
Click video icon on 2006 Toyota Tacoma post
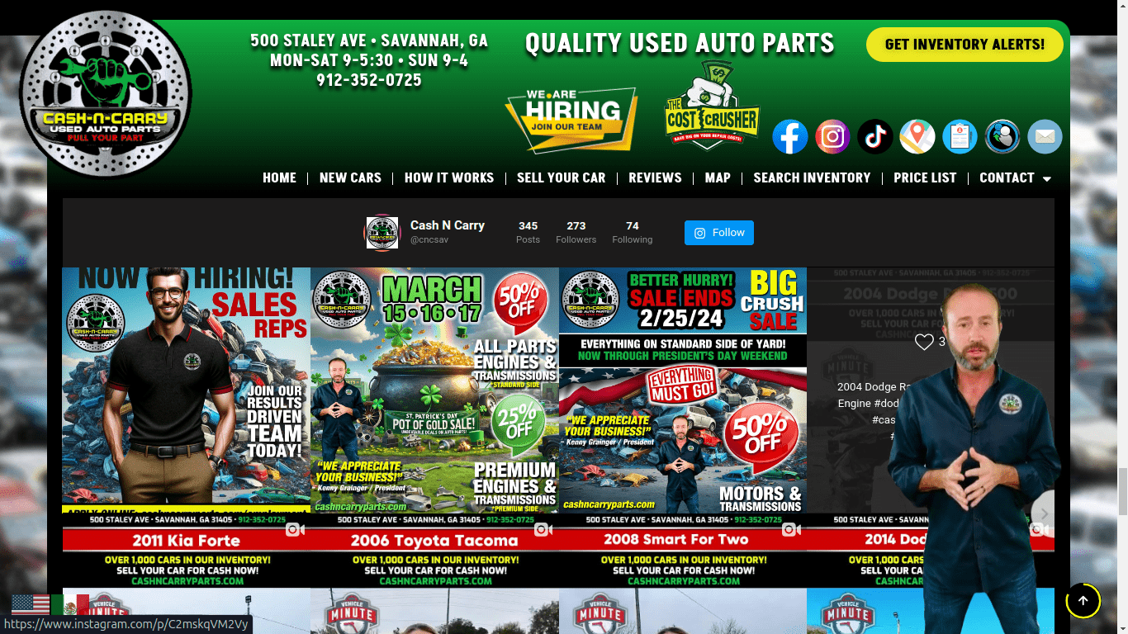pyautogui.click(x=543, y=529)
